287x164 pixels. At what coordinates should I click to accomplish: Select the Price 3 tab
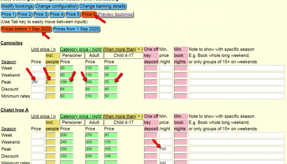coord(41,14)
